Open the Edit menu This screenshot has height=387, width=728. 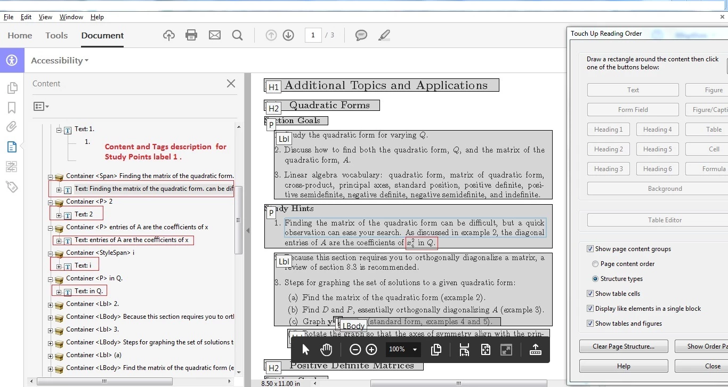point(26,17)
